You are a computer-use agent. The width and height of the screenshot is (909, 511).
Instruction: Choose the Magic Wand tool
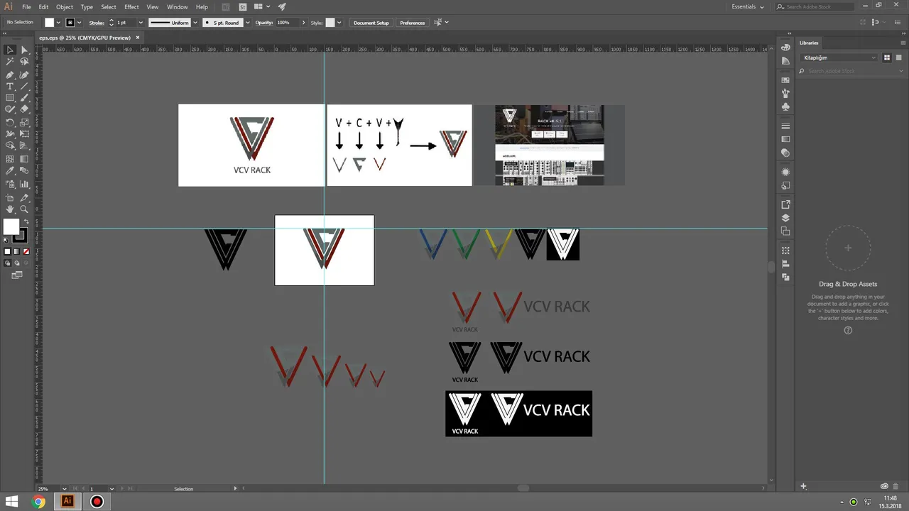10,62
